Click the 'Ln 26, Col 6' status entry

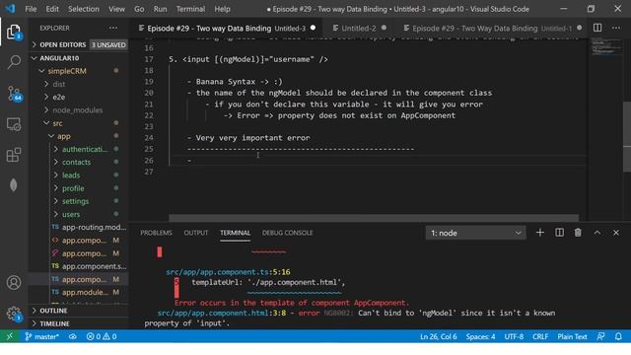pos(438,336)
